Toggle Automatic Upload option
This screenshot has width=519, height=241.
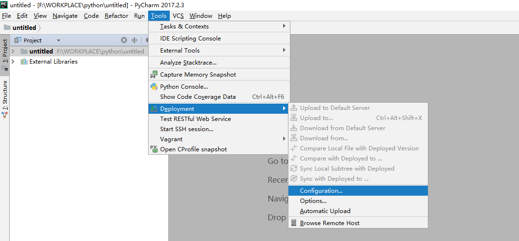(x=358, y=211)
